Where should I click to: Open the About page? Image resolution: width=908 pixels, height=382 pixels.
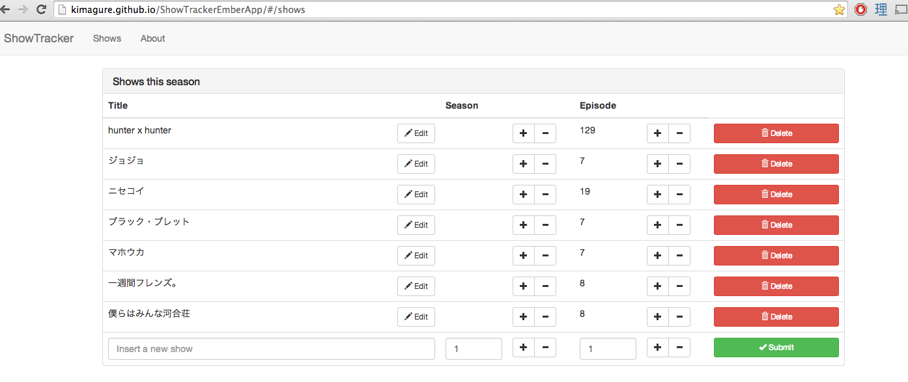coord(152,38)
